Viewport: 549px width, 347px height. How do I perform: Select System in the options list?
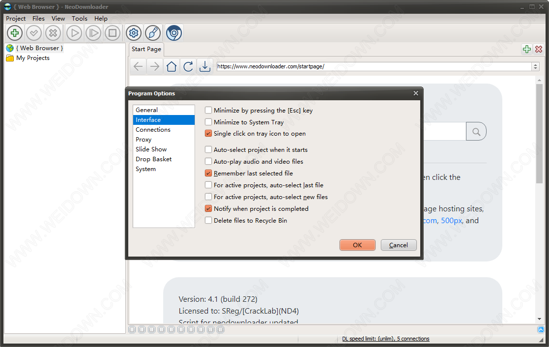pyautogui.click(x=164, y=169)
